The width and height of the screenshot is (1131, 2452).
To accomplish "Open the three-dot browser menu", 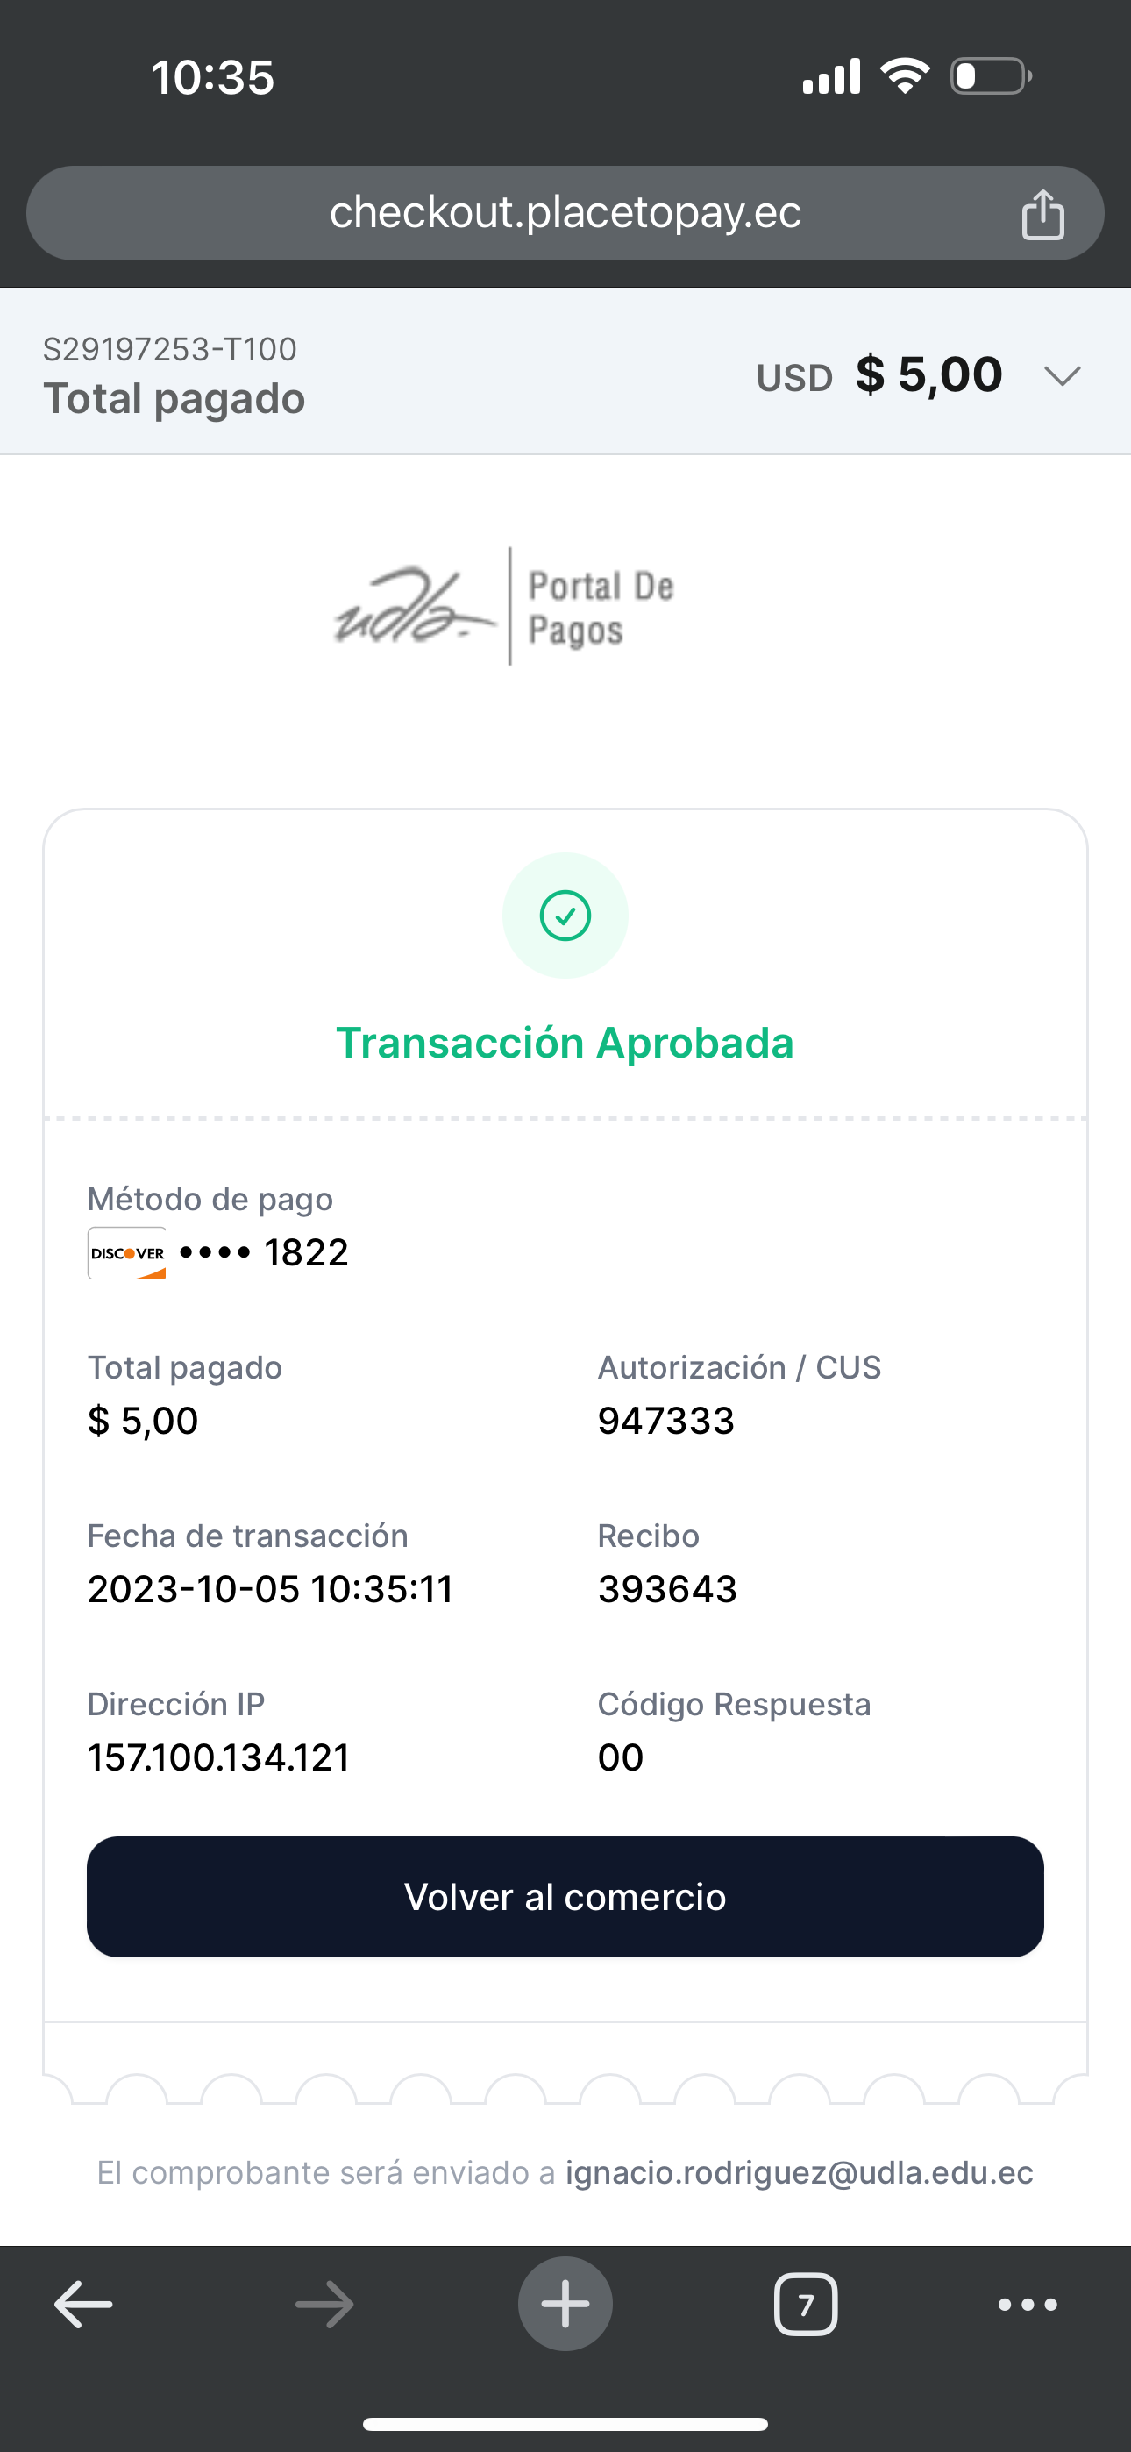I will pos(1028,2305).
